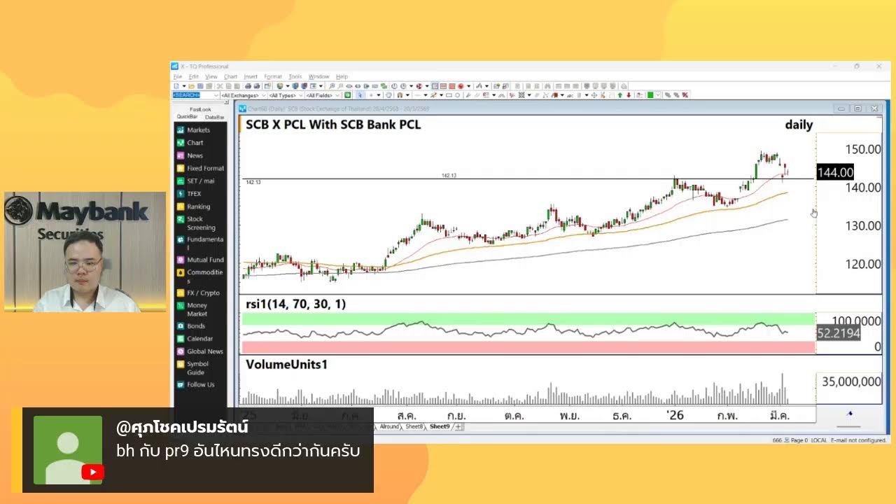Open Fixed Format in sidebar
Screen dimensions: 896x504
200,168
